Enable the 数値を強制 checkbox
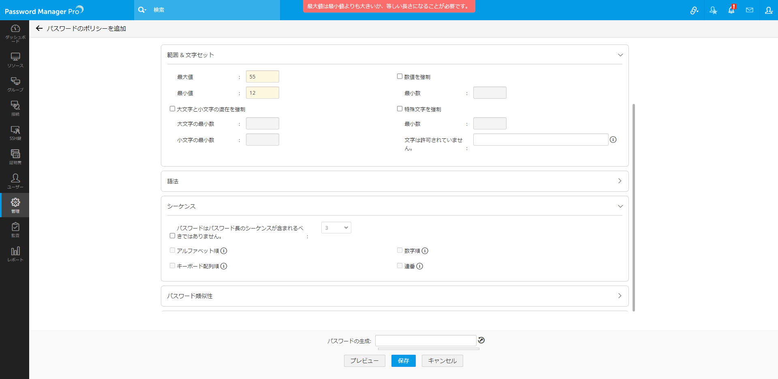 click(x=400, y=76)
